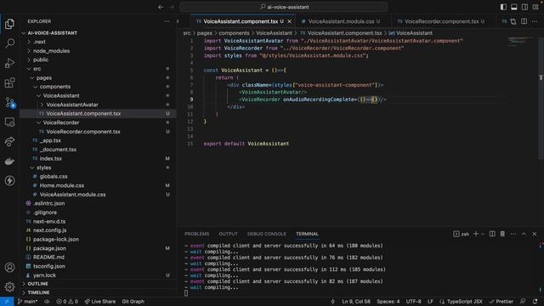Split the editor to the right
544x306 pixels.
point(524,21)
